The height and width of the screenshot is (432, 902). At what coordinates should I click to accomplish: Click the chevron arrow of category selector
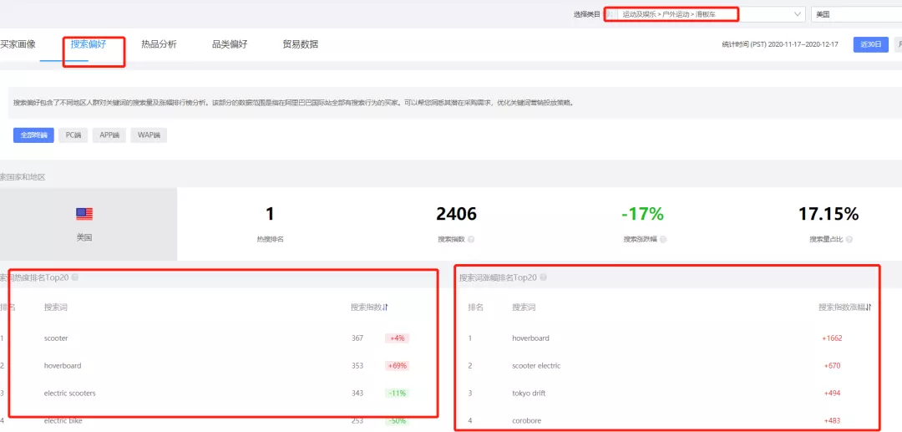coord(797,14)
